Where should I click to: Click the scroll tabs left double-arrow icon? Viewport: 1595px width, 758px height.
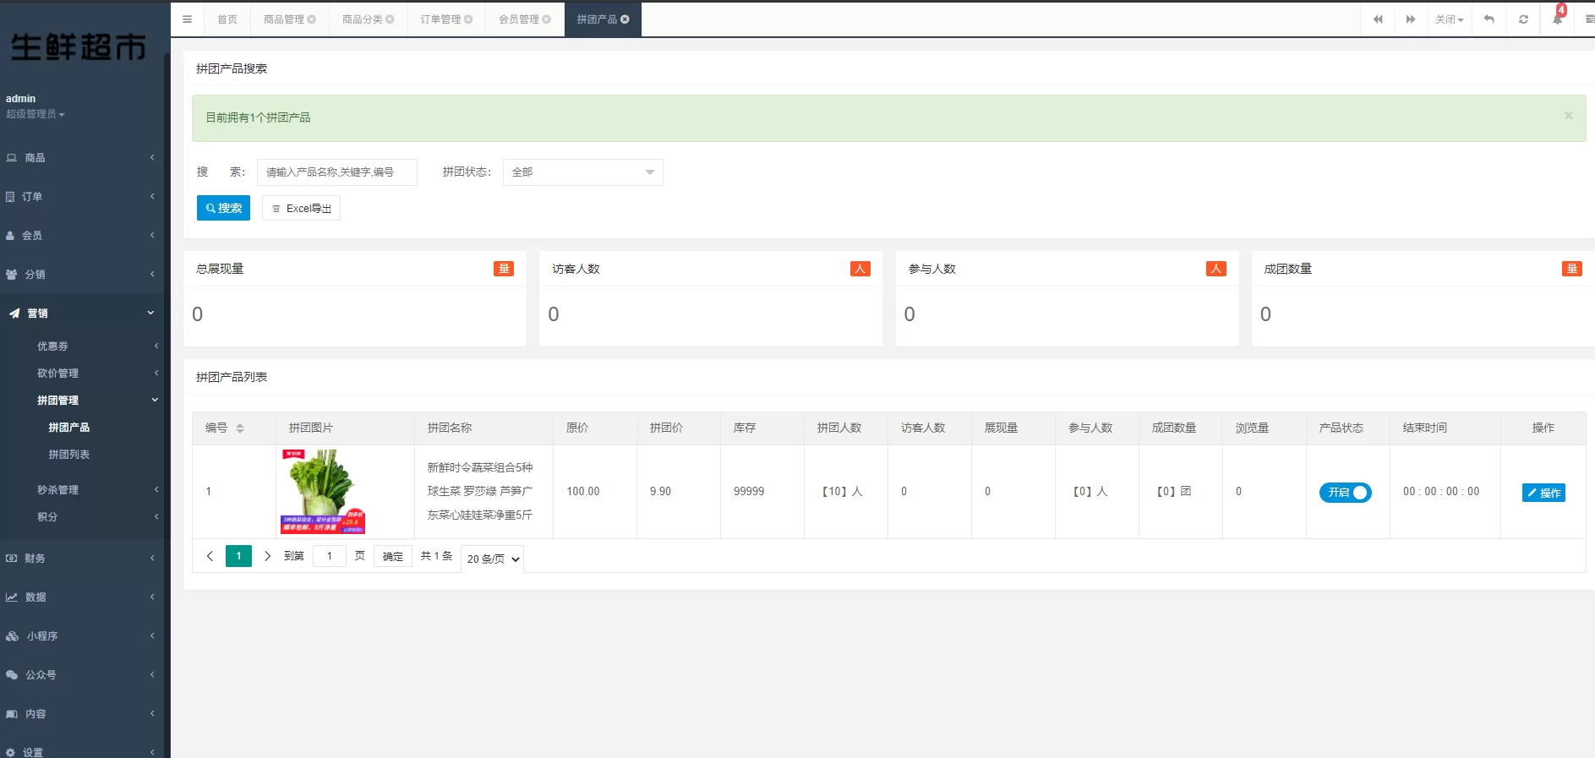(1378, 19)
